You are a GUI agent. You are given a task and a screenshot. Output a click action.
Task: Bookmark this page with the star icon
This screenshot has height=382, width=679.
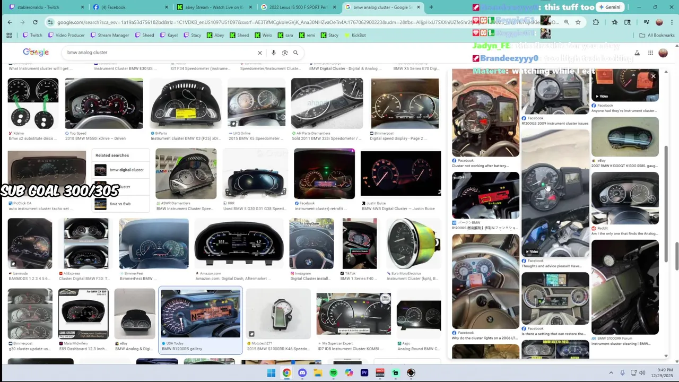578,22
